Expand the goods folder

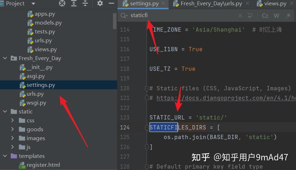(x=12, y=129)
